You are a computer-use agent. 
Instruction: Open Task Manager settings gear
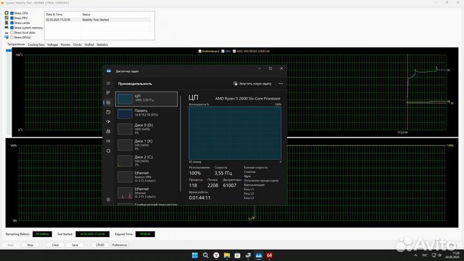click(x=108, y=200)
